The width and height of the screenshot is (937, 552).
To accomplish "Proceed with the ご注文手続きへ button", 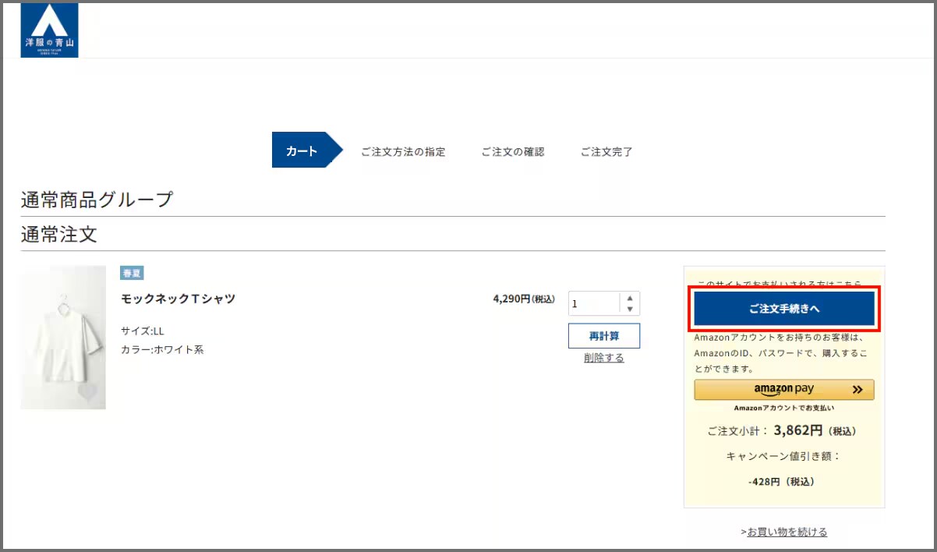I will pos(783,309).
